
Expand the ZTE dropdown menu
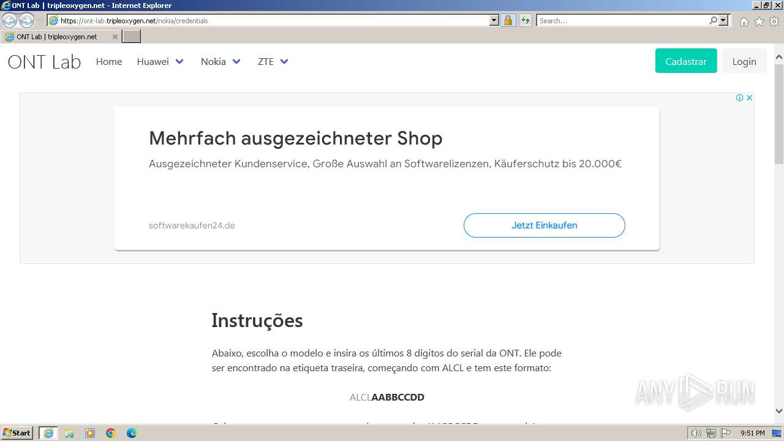pyautogui.click(x=273, y=61)
